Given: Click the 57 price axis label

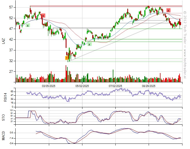Looking at the screenshot, I should pyautogui.click(x=11, y=7).
